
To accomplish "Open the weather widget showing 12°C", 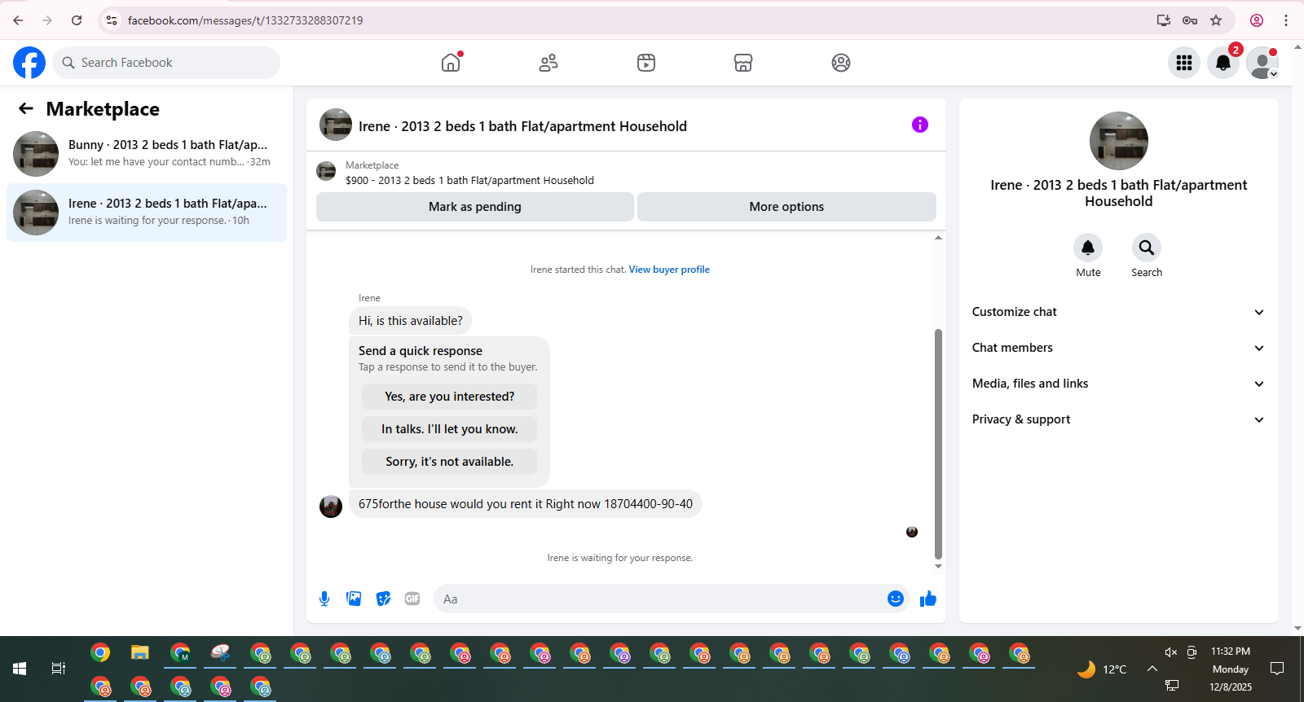I will [x=1102, y=669].
